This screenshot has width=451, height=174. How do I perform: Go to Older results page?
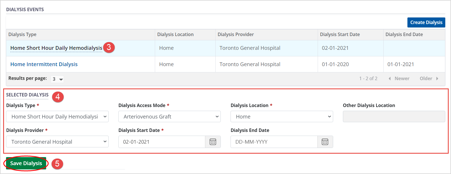(x=429, y=78)
